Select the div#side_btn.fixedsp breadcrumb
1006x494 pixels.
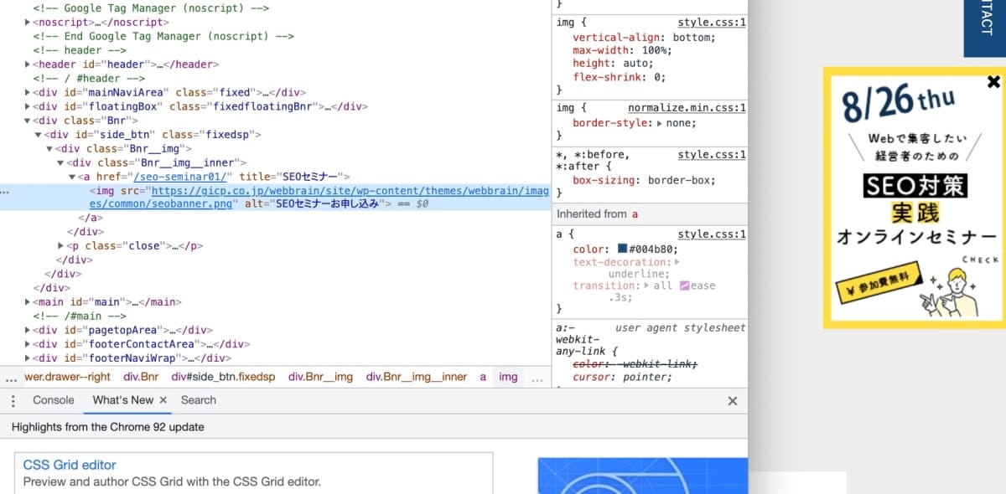(224, 378)
